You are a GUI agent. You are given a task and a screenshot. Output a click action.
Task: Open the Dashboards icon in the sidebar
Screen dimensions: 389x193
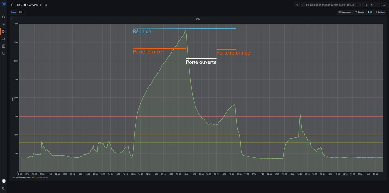[3, 31]
